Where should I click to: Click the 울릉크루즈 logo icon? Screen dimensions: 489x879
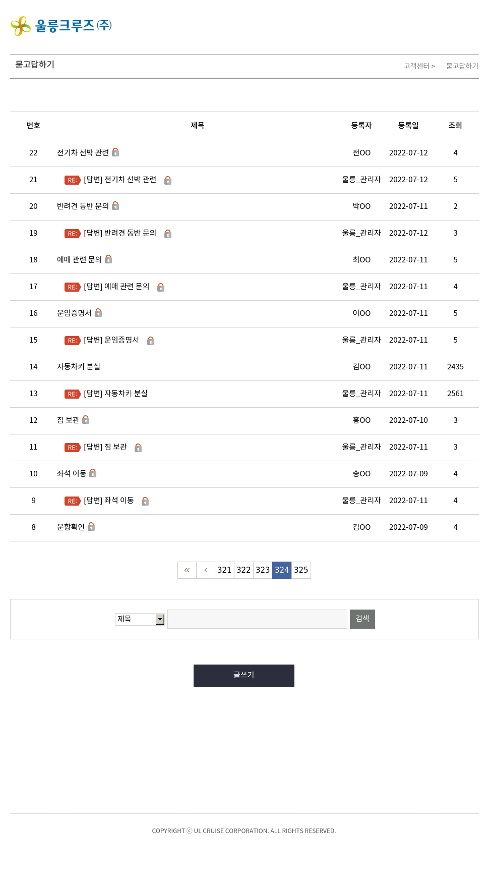click(21, 26)
